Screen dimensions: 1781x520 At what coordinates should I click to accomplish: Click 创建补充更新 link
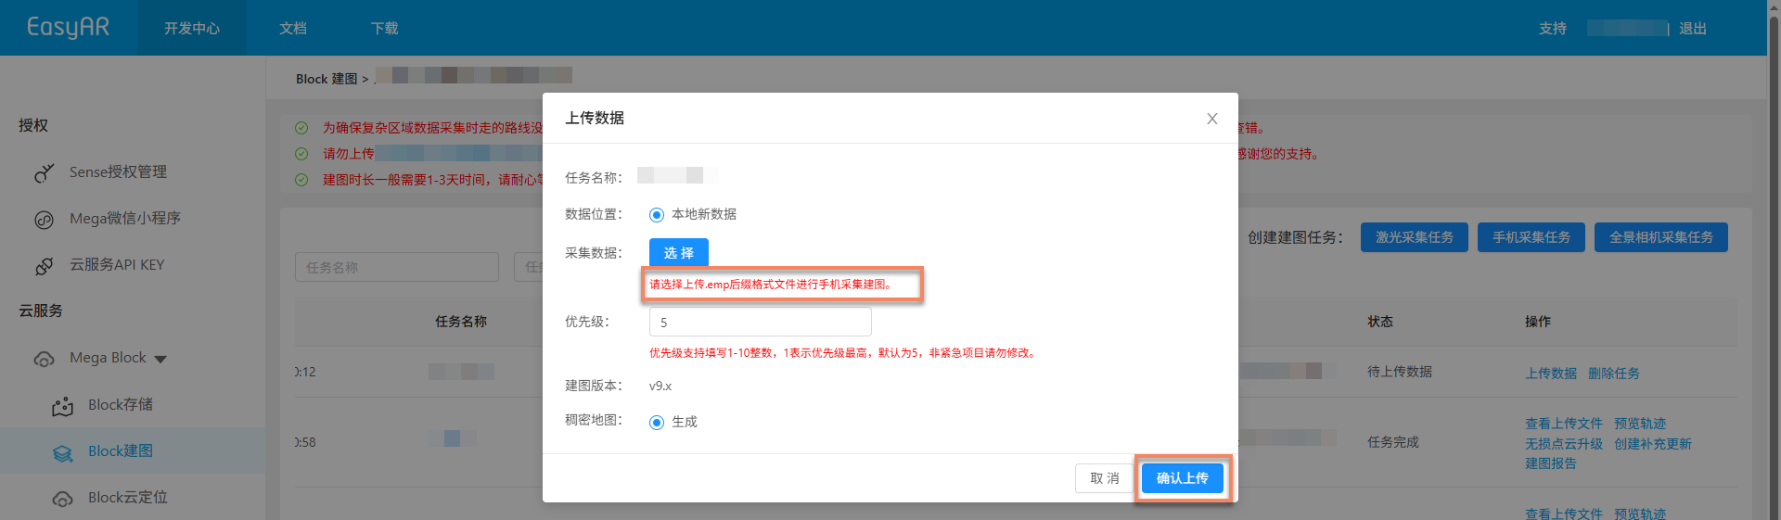coord(1653,444)
